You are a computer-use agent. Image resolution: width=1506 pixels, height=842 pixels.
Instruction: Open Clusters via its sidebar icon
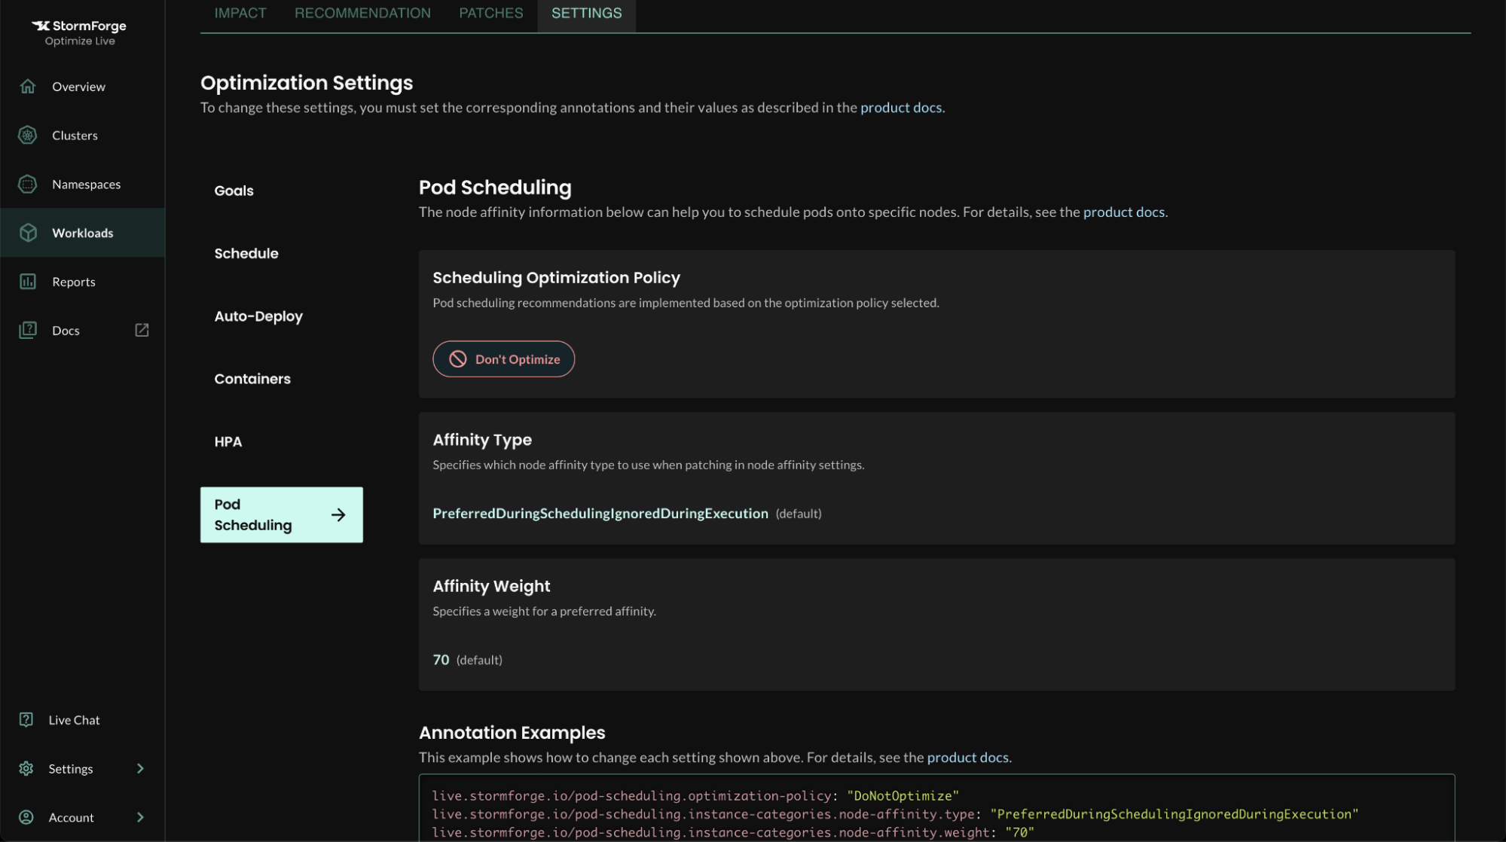(27, 135)
